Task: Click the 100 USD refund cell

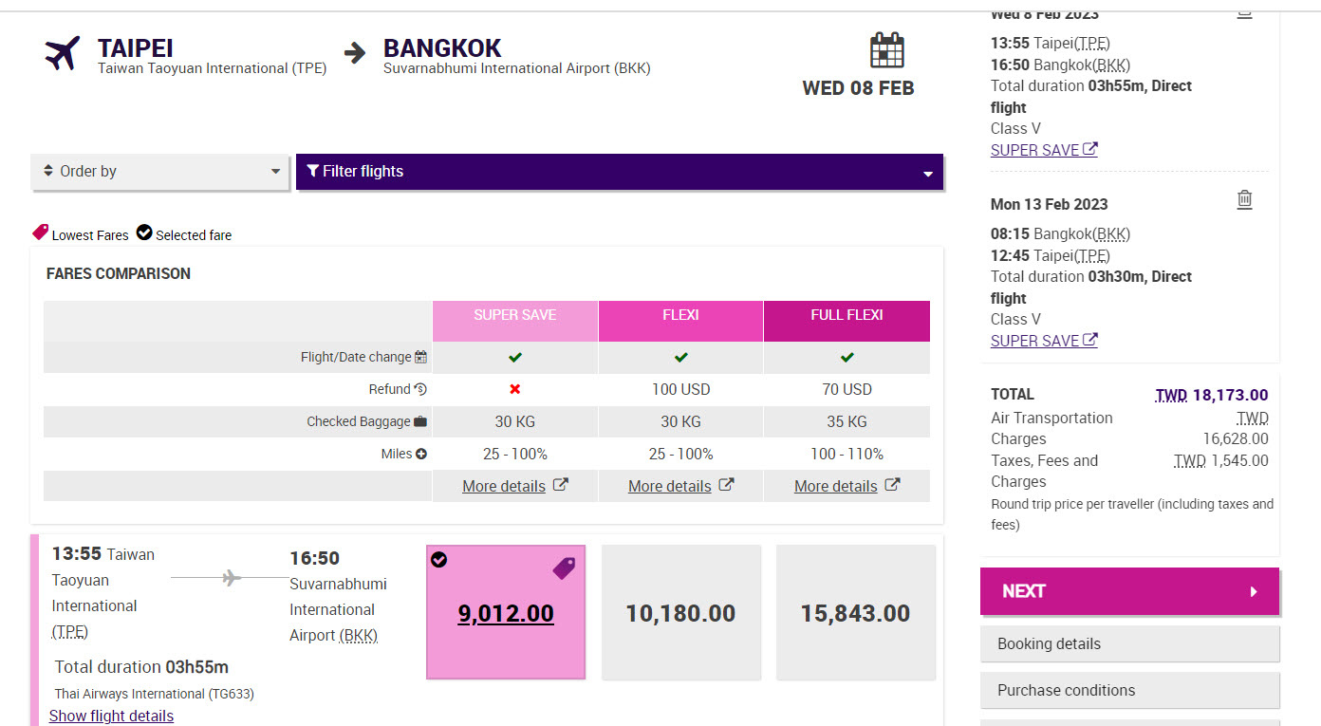Action: pos(680,389)
